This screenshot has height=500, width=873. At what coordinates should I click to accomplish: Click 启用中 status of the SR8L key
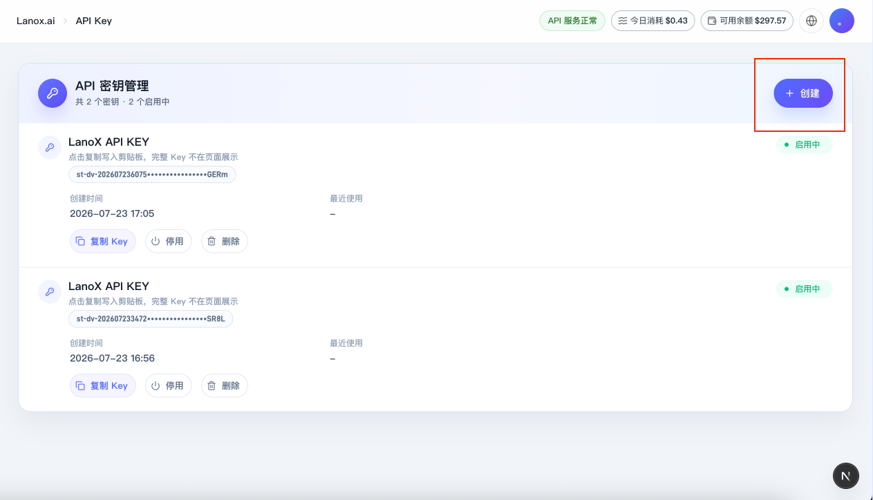(805, 289)
